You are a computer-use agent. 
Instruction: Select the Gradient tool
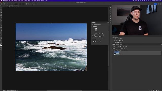(1, 28)
